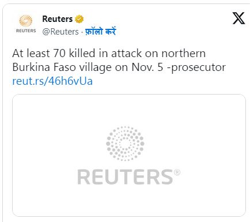
Task: Click the word "-prosecutor" in the tweet
Action: tap(196, 68)
